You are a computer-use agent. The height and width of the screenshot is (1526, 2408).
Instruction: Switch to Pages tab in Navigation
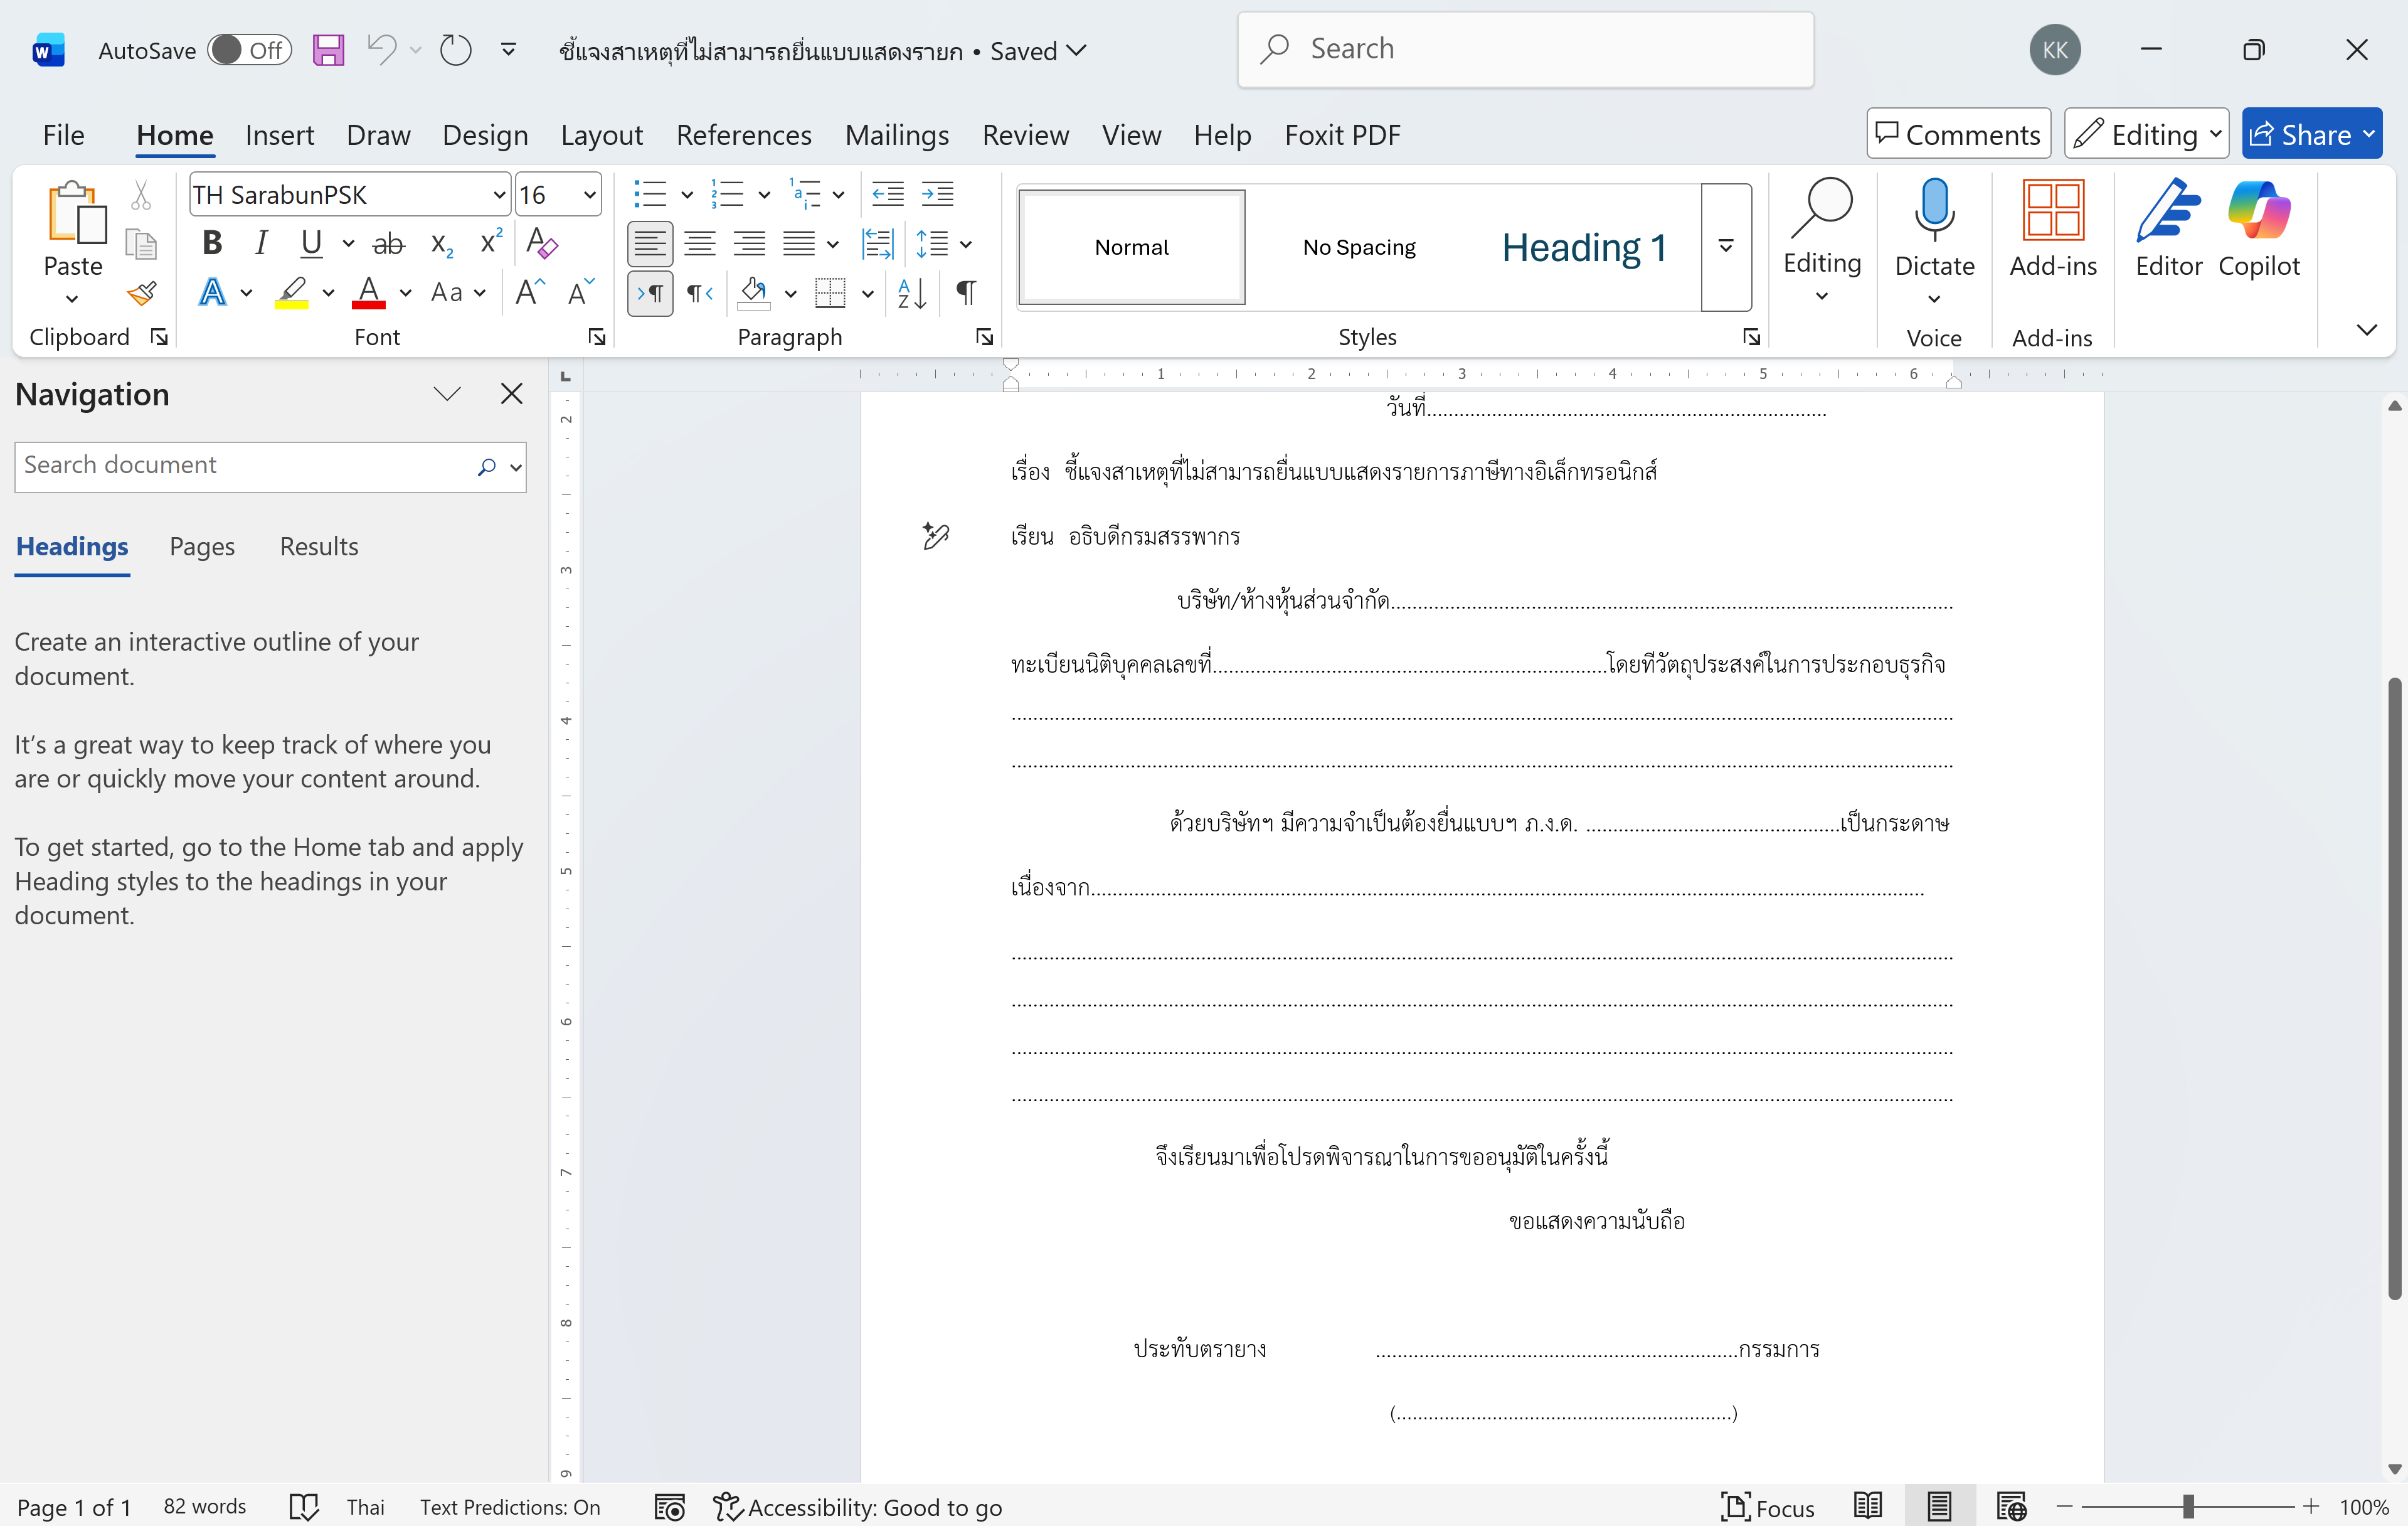click(x=202, y=547)
